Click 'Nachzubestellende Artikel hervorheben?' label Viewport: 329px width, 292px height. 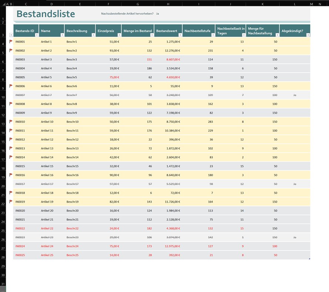point(127,14)
